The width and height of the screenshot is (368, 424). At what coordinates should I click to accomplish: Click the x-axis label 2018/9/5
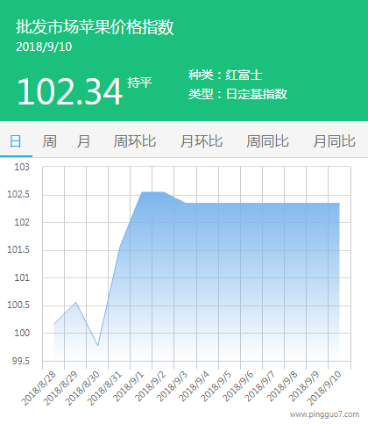(x=216, y=386)
